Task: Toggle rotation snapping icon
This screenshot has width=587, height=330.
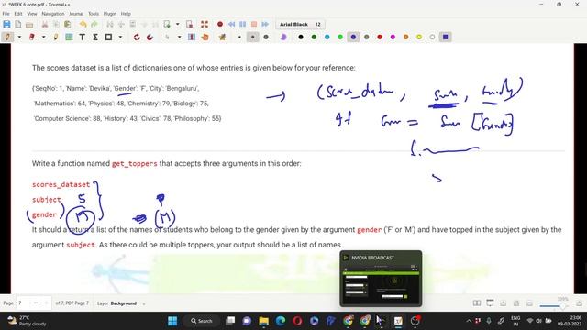Action: tap(137, 37)
